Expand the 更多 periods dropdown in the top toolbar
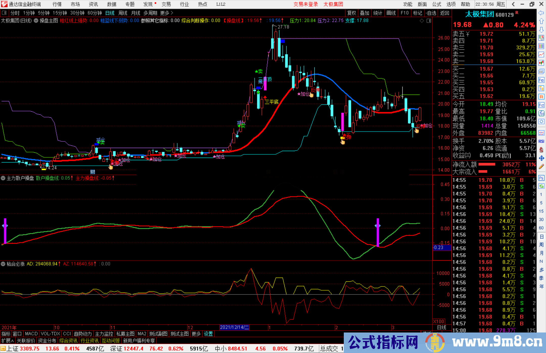Image resolution: width=546 pixels, height=353 pixels. click(167, 13)
